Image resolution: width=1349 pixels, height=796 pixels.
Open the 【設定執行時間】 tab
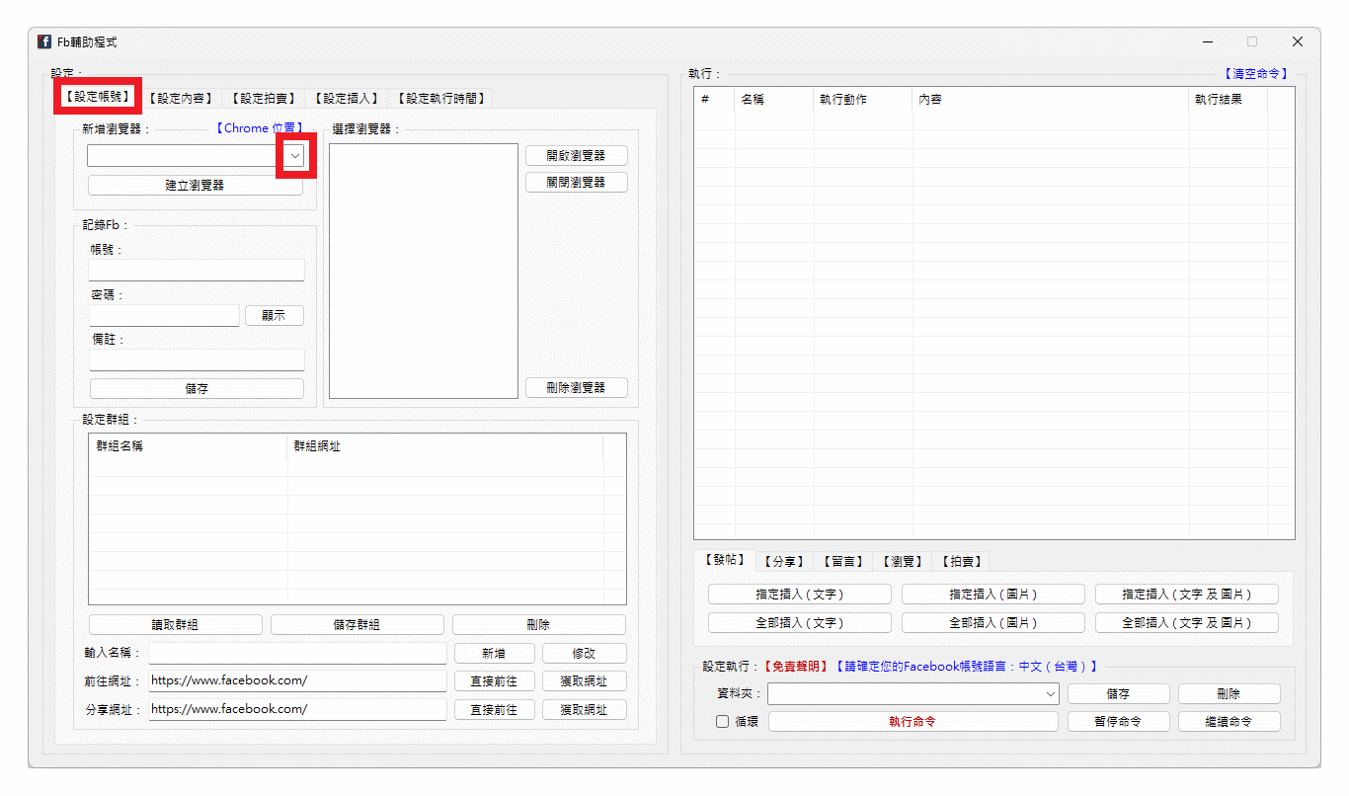pos(440,98)
